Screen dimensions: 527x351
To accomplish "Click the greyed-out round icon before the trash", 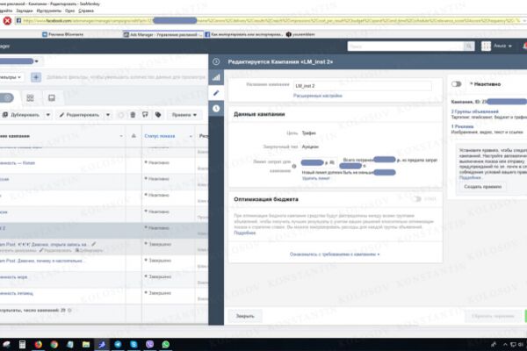I will [120, 115].
